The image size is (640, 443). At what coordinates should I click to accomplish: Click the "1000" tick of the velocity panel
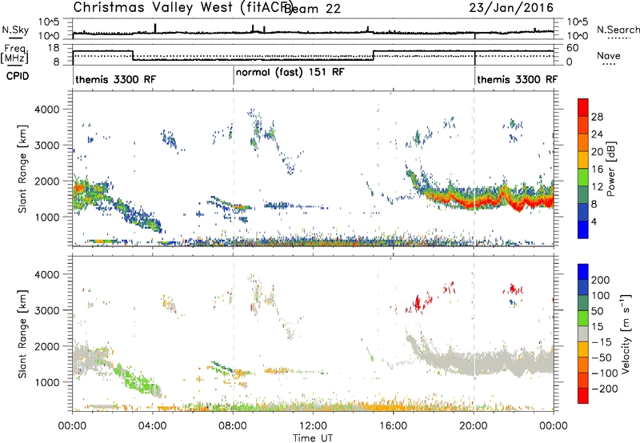tap(46, 382)
